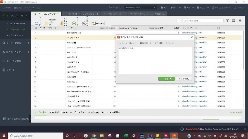The width and height of the screenshot is (248, 139).
Task: Click the Cancel (キャンセル) button in the dialog
Action: point(184,79)
